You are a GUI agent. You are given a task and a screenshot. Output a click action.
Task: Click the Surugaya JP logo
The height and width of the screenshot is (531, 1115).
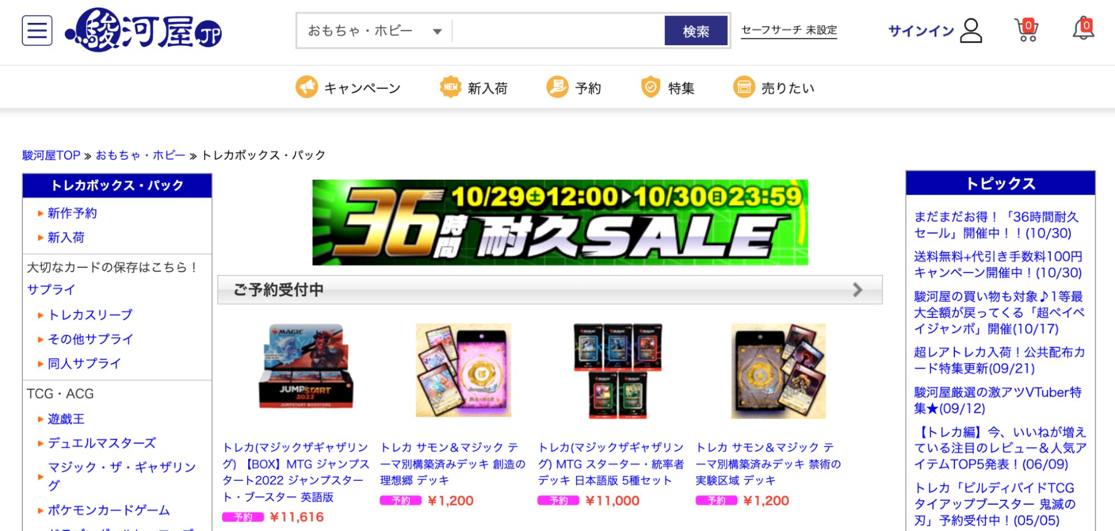(x=144, y=30)
